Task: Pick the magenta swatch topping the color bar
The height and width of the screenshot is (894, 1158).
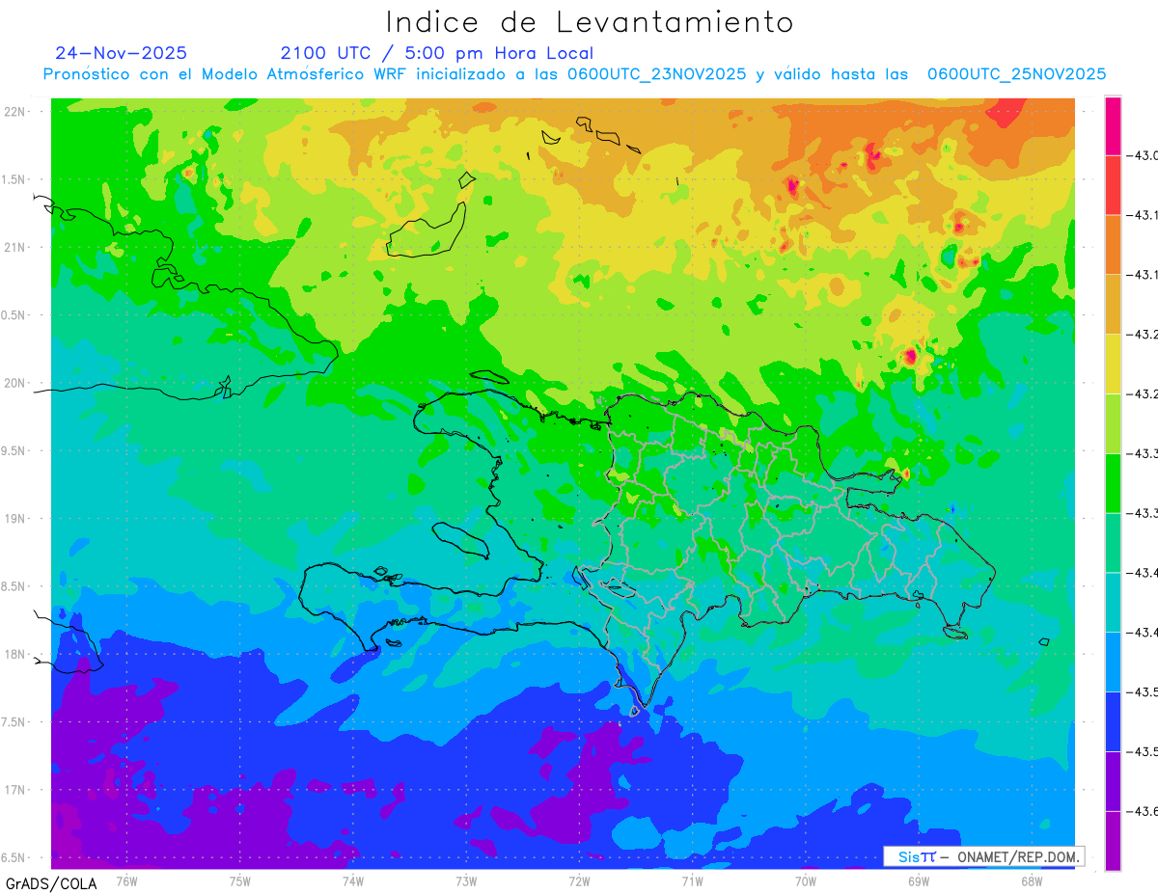Action: [1113, 126]
